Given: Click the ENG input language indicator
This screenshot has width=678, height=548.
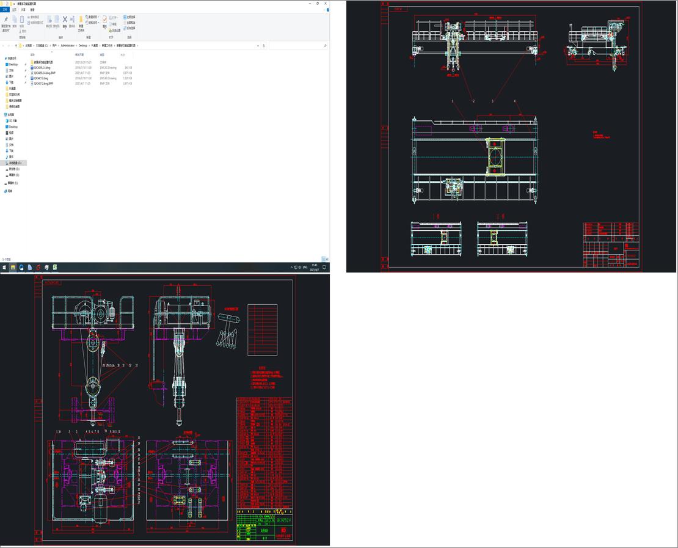Looking at the screenshot, I should [x=305, y=268].
